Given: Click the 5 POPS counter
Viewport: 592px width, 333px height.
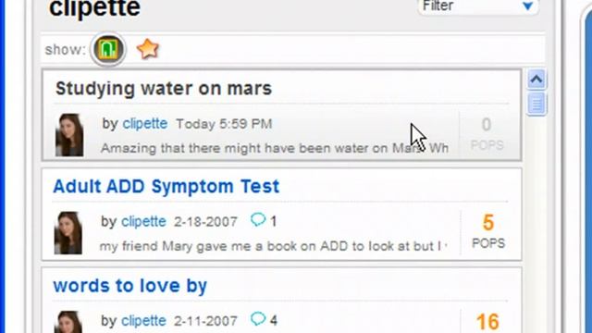Looking at the screenshot, I should (x=488, y=231).
